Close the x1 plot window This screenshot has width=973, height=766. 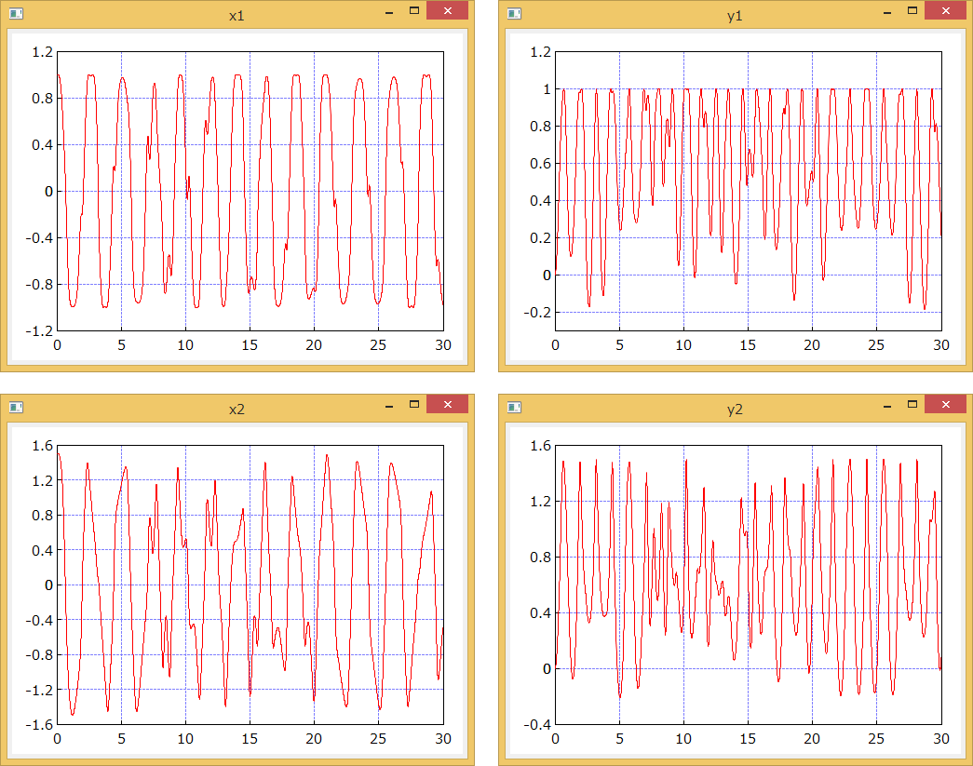(x=448, y=12)
